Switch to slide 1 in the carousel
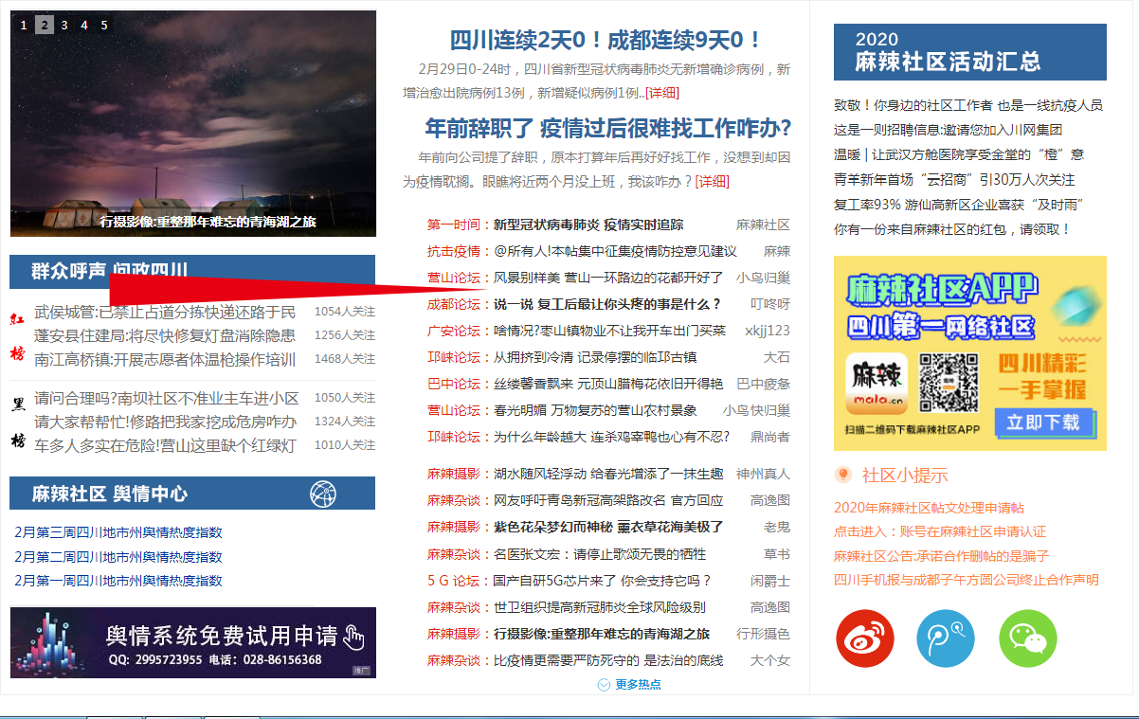Image resolution: width=1139 pixels, height=719 pixels. tap(24, 26)
